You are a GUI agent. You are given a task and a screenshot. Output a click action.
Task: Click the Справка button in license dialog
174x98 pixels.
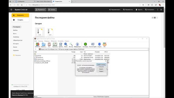tap(101, 71)
